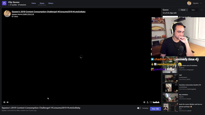Open the History tab
205x115 pixels.
click(51, 3)
